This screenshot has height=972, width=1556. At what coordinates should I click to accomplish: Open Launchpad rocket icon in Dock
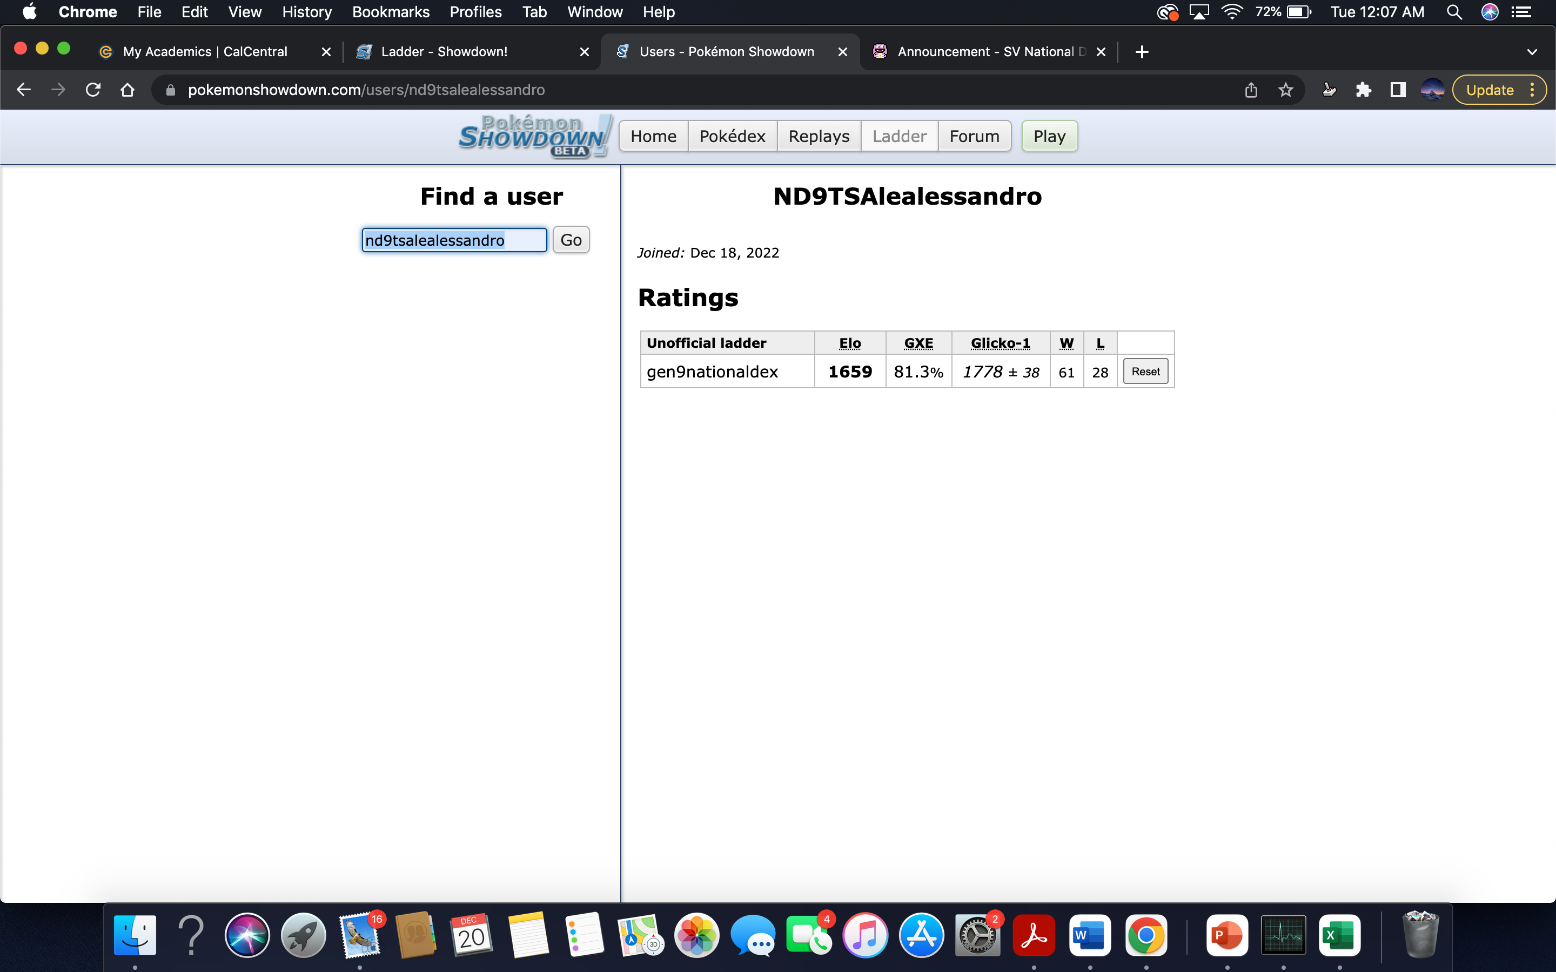pyautogui.click(x=304, y=935)
